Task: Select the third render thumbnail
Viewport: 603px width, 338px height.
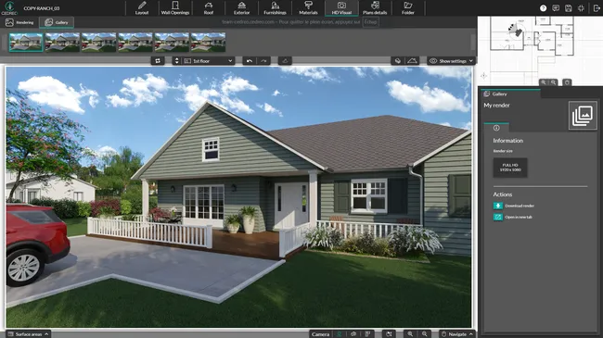Action: point(99,42)
